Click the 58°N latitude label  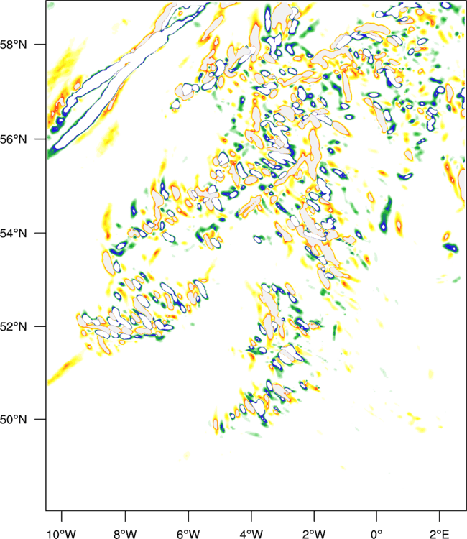coord(13,45)
